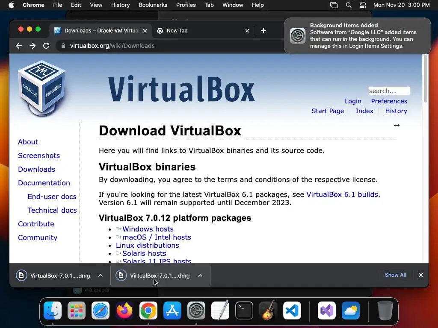Open the Apple menu
This screenshot has width=438, height=328.
point(11,5)
